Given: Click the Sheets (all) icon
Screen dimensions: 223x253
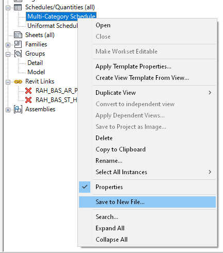Looking at the screenshot, I should tap(18, 35).
